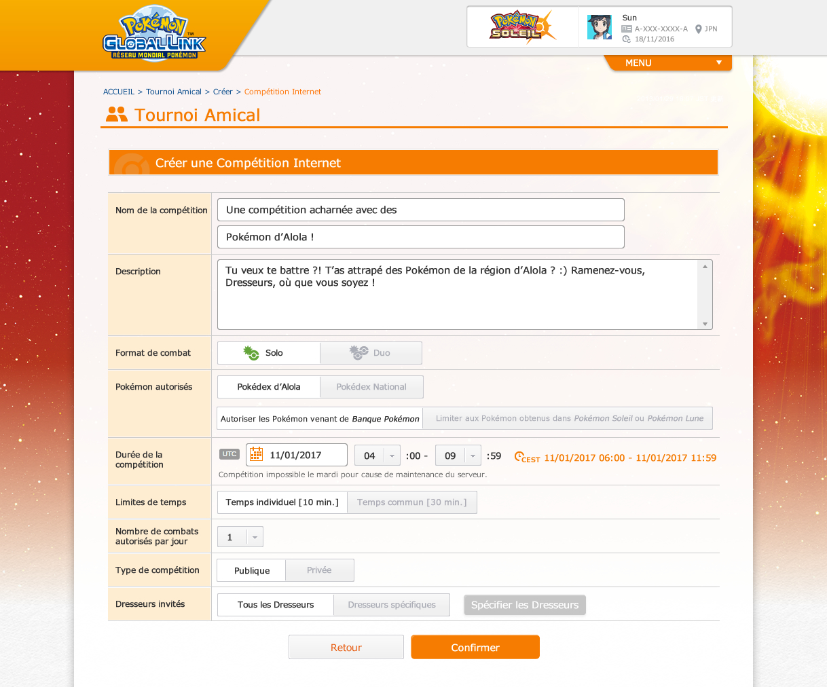Go to ACCUEIL in breadcrumb
The height and width of the screenshot is (687, 827).
pos(119,92)
